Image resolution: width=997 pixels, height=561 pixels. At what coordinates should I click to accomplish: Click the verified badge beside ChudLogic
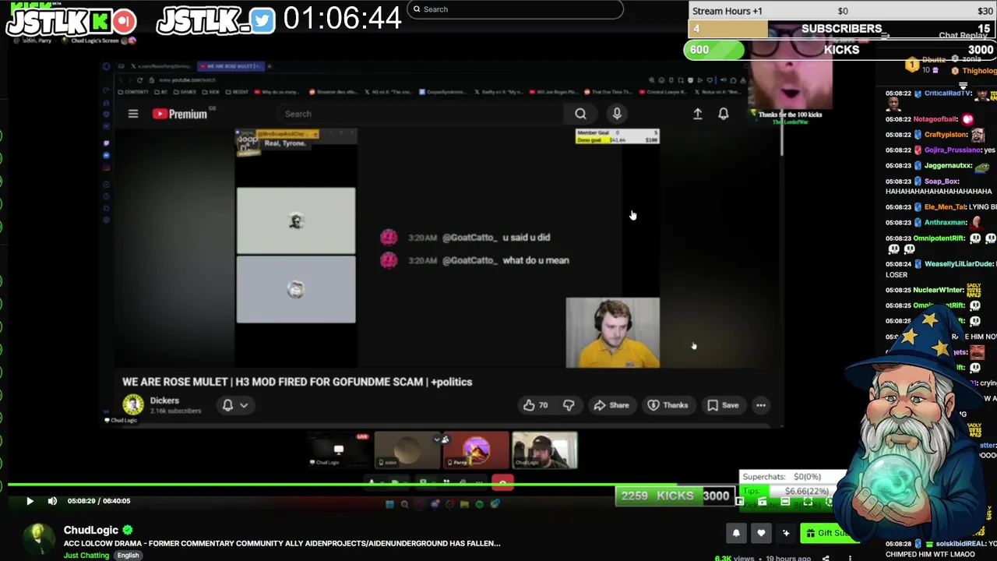[127, 530]
